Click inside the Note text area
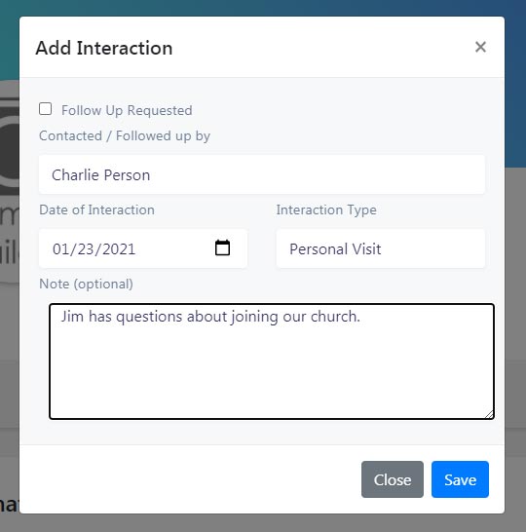The height and width of the screenshot is (532, 526). pos(272,361)
